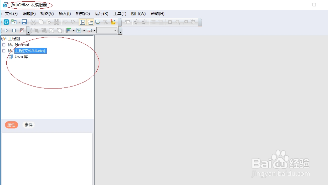Screen dimensions: 328x185
Task: Click the align left icon
Action: tap(69, 30)
